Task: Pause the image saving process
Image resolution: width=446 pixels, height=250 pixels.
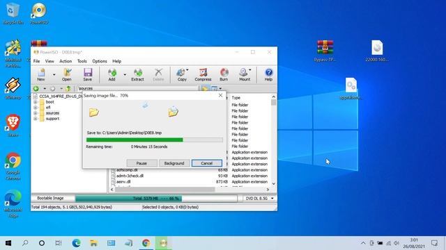Action: (141, 163)
